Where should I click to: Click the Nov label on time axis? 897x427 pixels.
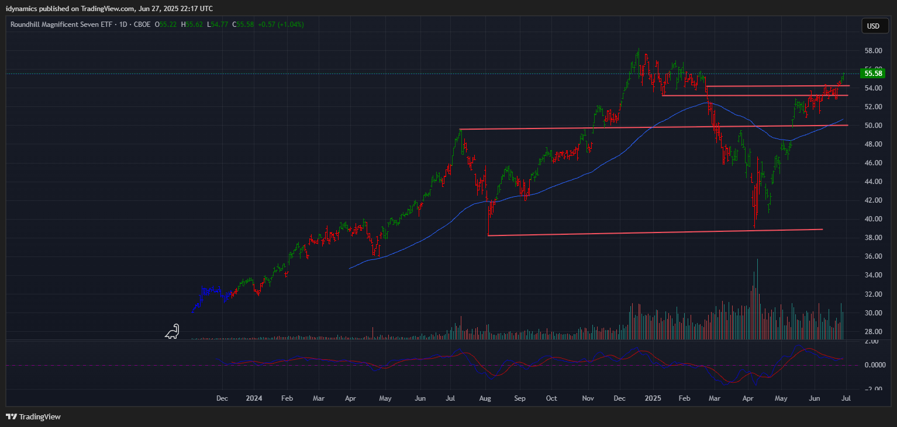pyautogui.click(x=588, y=398)
